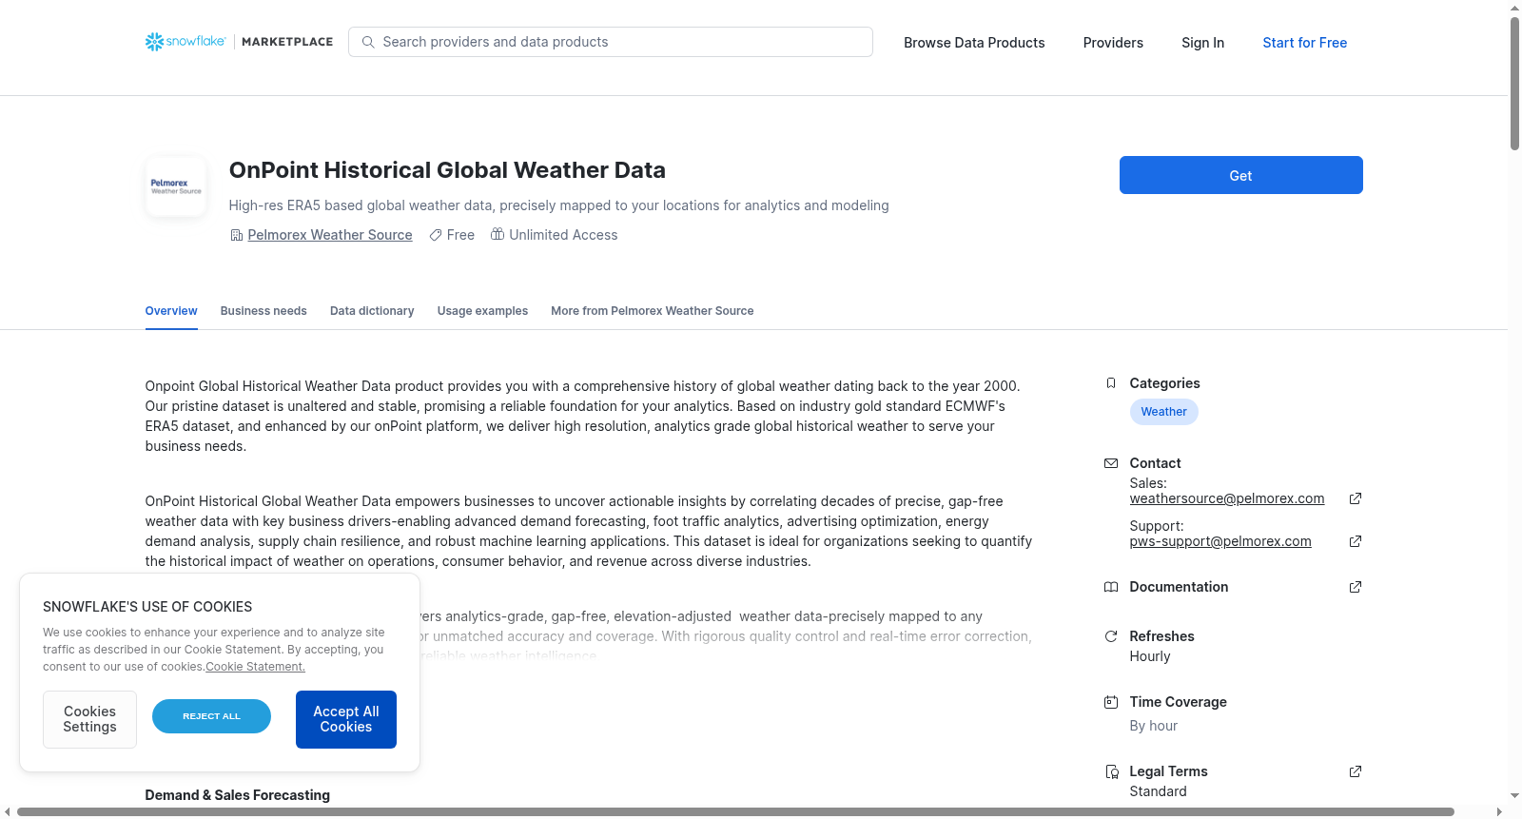Click the Unlimited Access gift icon
The height and width of the screenshot is (819, 1522).
[x=498, y=234]
